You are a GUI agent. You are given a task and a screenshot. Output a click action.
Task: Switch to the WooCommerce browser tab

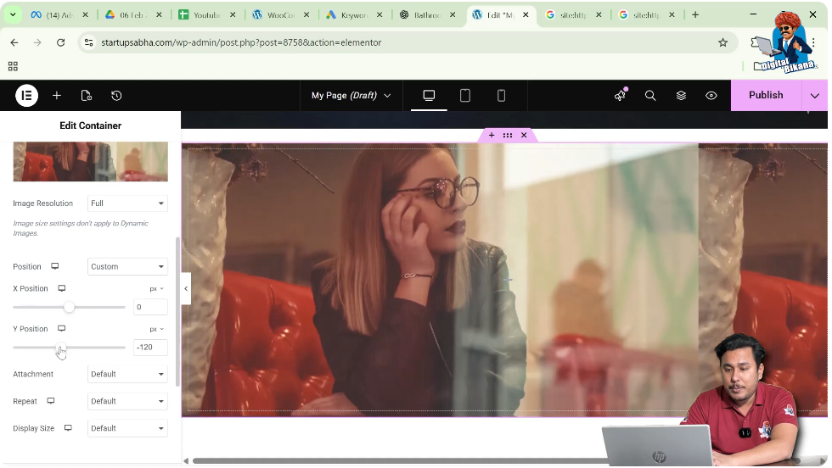point(280,15)
